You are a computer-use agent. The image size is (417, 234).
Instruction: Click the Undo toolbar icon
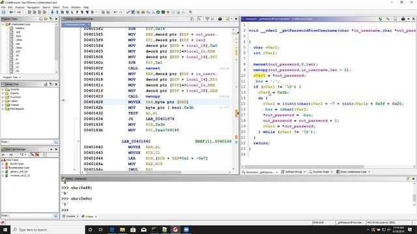(x=115, y=12)
